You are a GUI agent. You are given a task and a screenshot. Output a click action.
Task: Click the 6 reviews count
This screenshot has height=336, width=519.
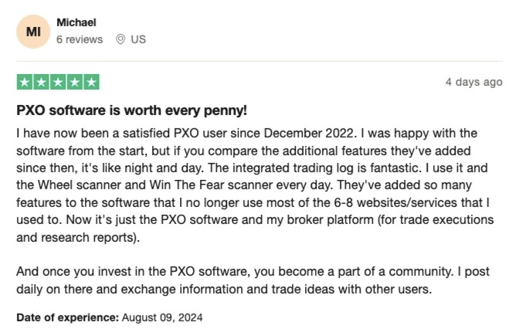click(x=80, y=39)
